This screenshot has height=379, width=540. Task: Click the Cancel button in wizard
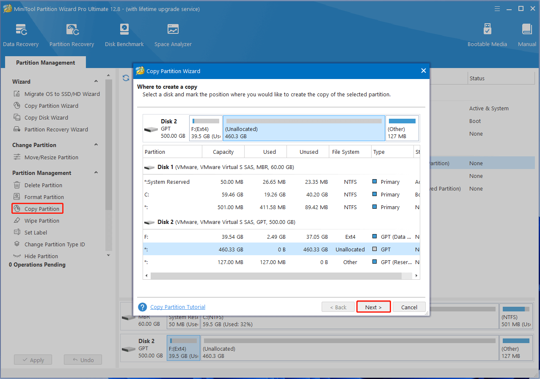(409, 307)
